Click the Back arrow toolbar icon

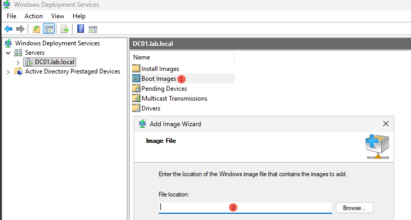click(x=8, y=29)
